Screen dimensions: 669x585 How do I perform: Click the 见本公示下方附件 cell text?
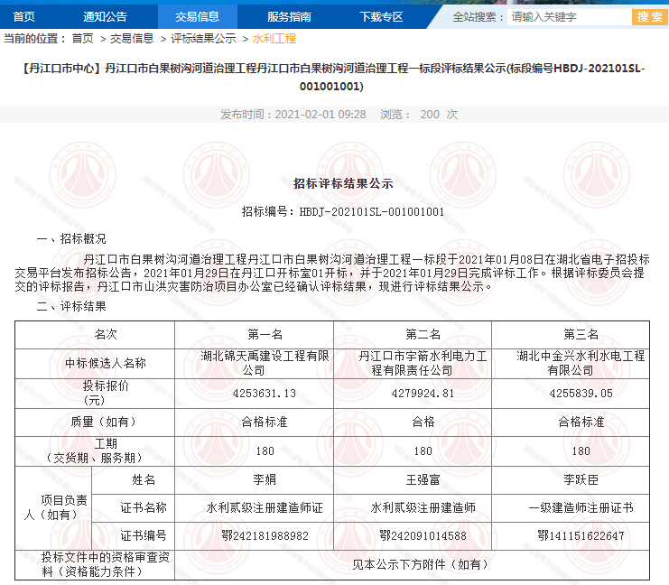click(x=421, y=564)
